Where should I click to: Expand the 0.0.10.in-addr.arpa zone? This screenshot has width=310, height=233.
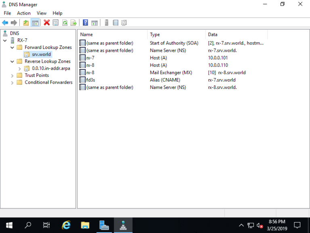tap(19, 68)
